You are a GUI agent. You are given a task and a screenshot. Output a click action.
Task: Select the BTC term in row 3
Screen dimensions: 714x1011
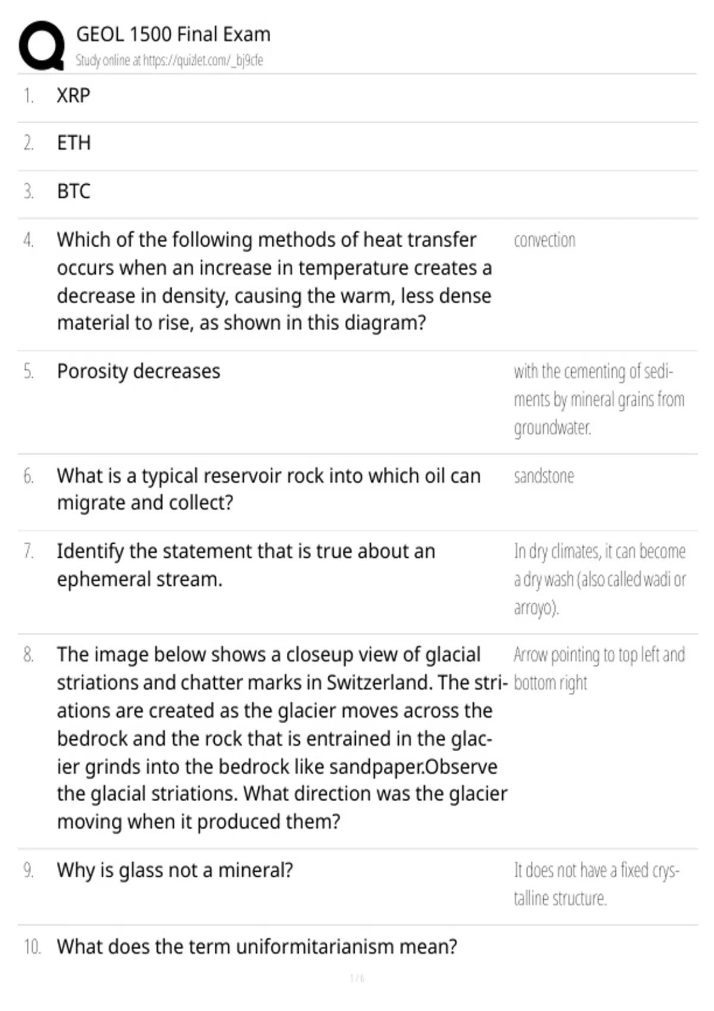(x=74, y=191)
